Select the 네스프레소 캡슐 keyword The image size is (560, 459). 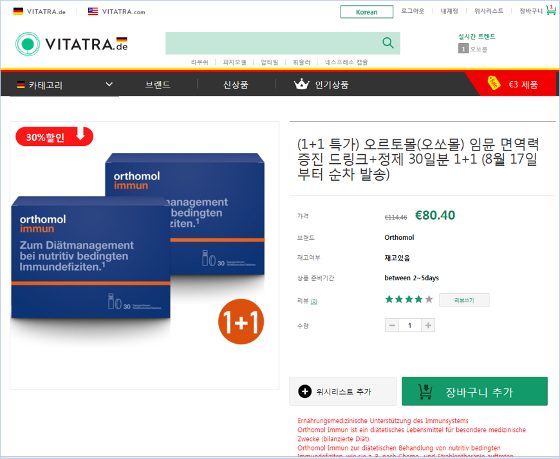pyautogui.click(x=346, y=62)
